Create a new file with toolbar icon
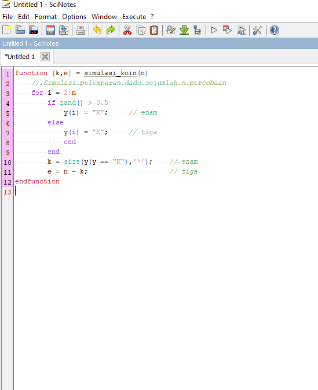The height and width of the screenshot is (390, 318). [x=7, y=30]
